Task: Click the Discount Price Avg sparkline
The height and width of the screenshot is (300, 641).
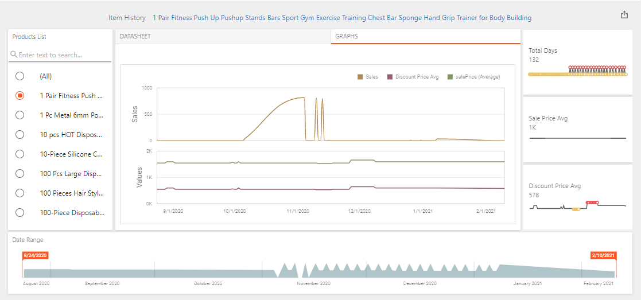Action: pyautogui.click(x=578, y=205)
